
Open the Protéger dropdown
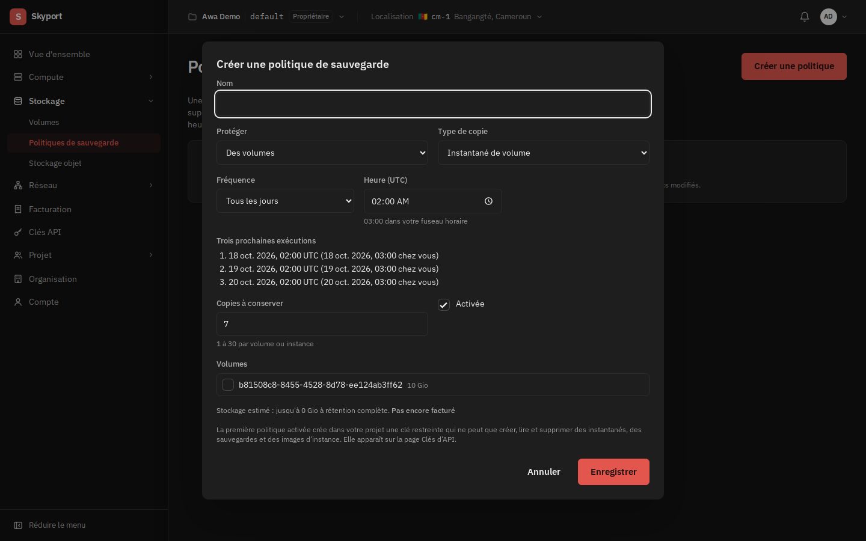[322, 153]
